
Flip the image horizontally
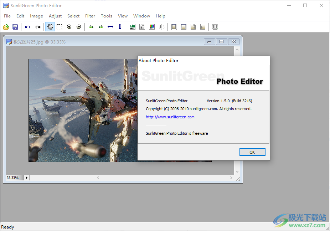coord(110,27)
